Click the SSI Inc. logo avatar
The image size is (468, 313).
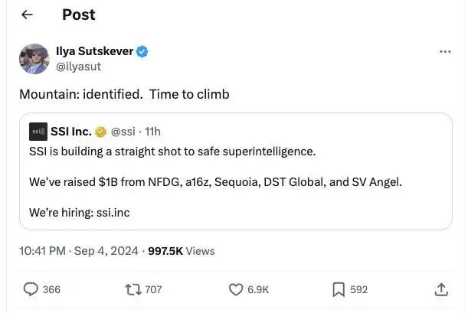(38, 132)
